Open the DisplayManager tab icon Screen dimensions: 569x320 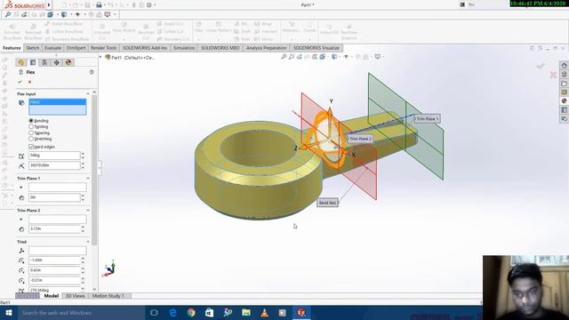(68, 62)
